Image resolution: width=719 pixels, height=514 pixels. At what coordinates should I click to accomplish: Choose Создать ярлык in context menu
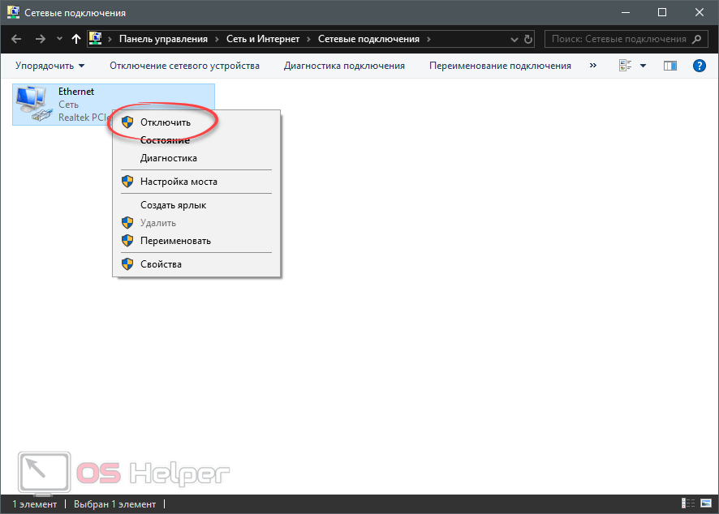click(196, 205)
